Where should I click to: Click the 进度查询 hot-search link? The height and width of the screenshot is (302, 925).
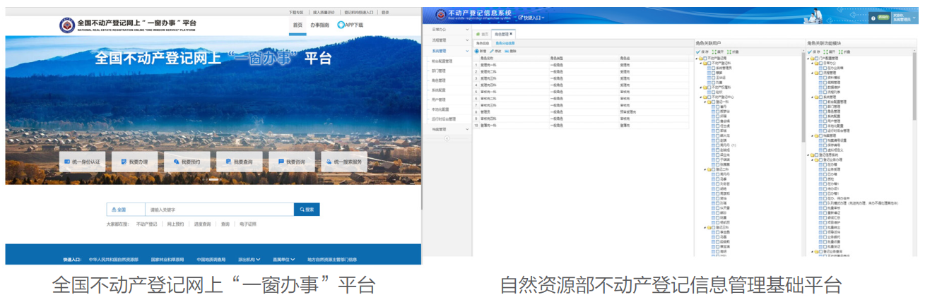pyautogui.click(x=203, y=224)
